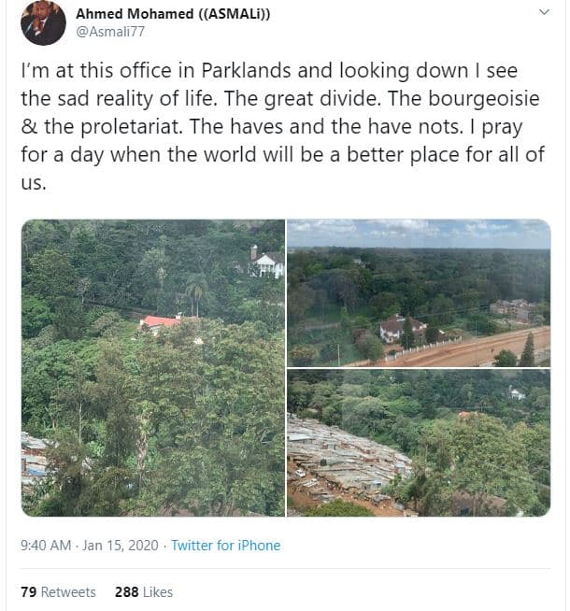Click the orange dirt road in top-right photo
The height and width of the screenshot is (611, 570).
(467, 350)
